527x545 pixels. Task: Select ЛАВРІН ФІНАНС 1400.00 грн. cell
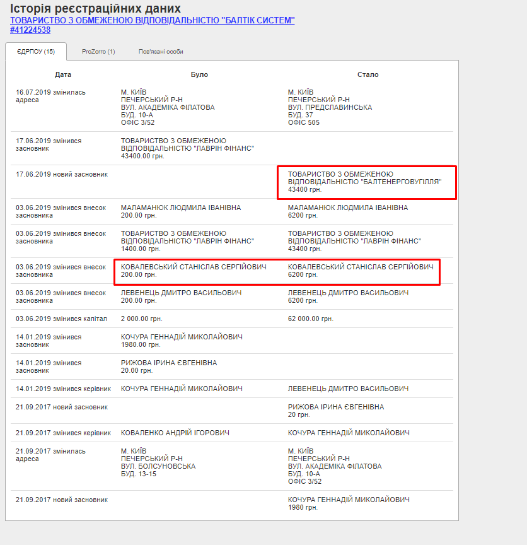(x=188, y=241)
